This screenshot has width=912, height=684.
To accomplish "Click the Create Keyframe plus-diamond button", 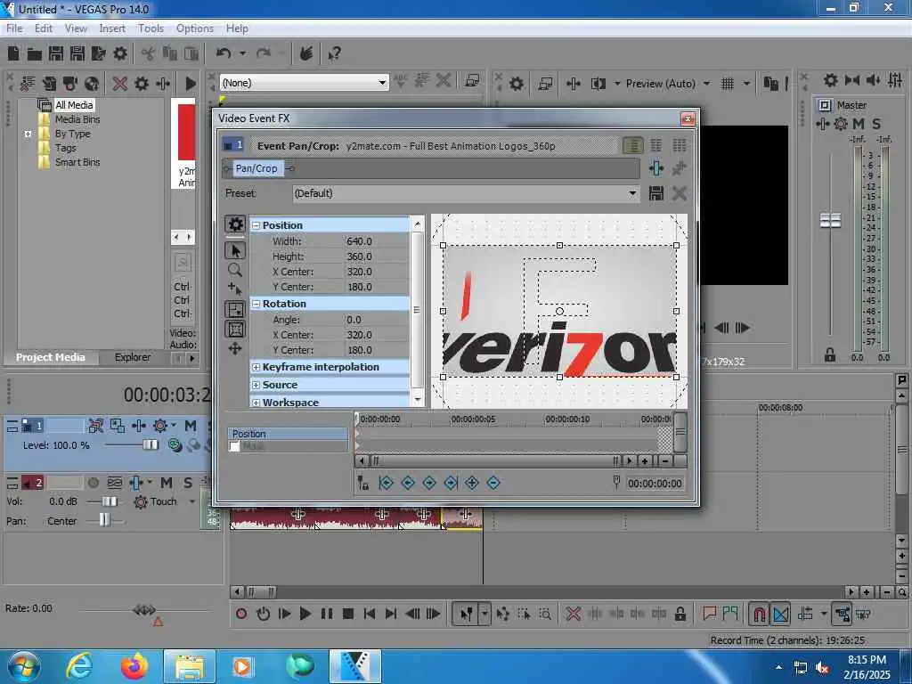I will [472, 483].
